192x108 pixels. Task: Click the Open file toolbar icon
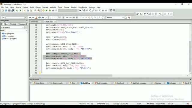6,10
